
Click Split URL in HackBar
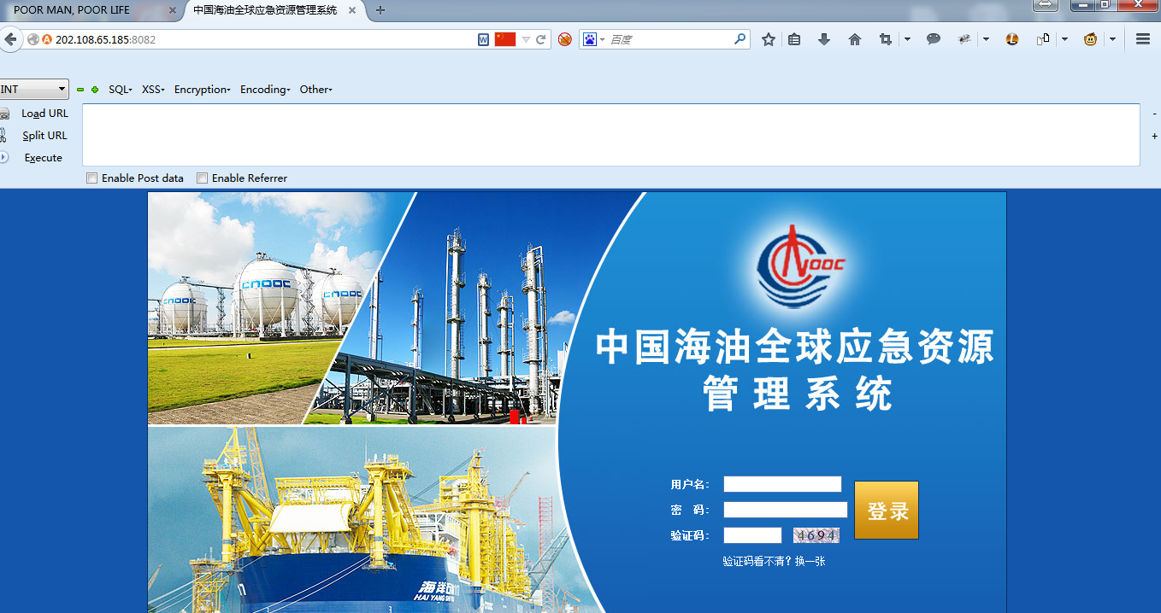coord(44,136)
